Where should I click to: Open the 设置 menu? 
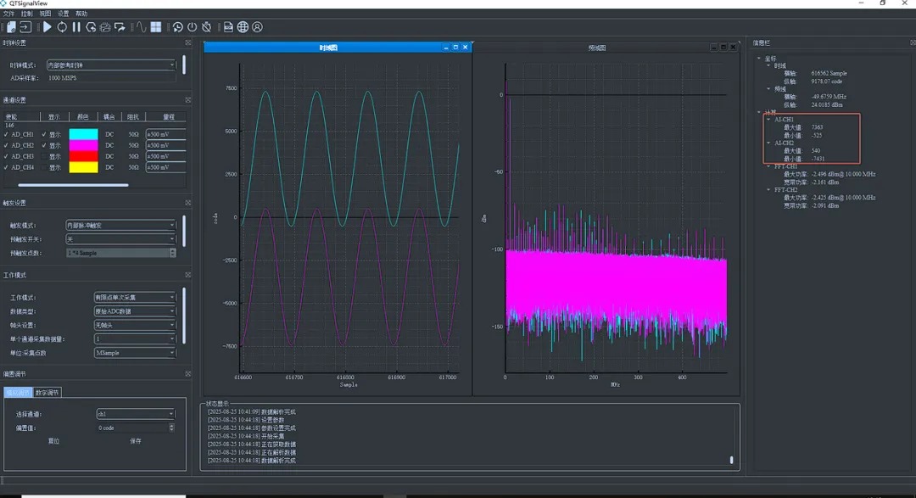point(64,14)
